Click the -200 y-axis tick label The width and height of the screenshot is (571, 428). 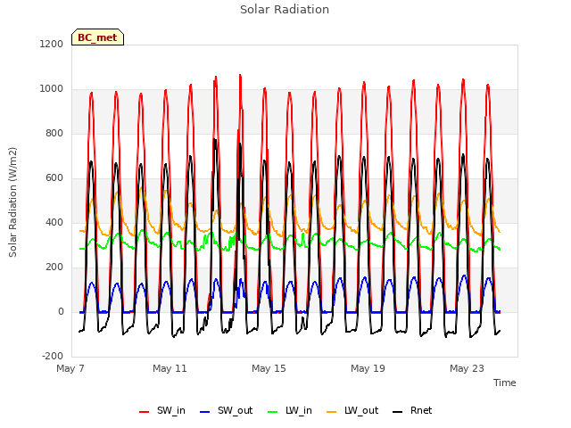click(53, 357)
